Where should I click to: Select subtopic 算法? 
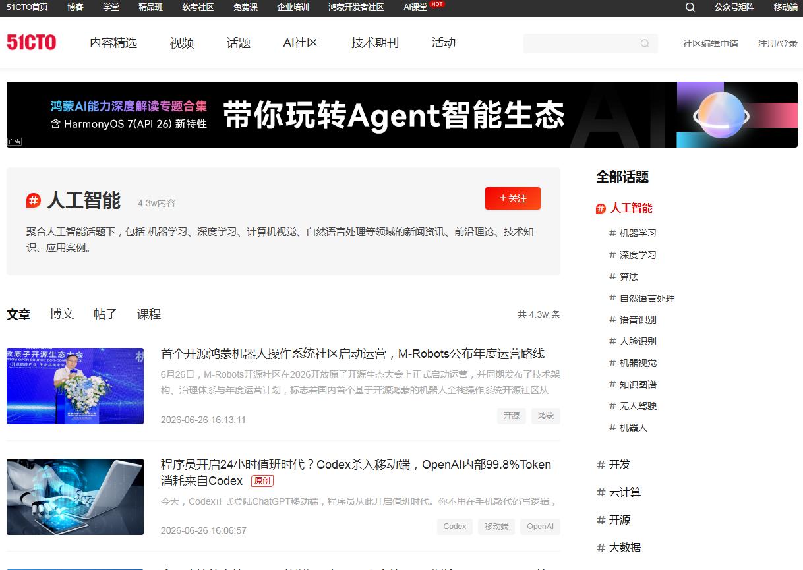pos(629,277)
